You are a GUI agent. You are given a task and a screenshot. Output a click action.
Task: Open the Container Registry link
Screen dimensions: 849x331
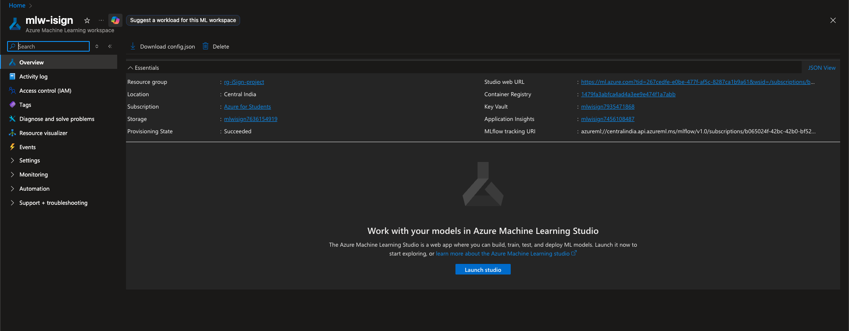point(628,94)
